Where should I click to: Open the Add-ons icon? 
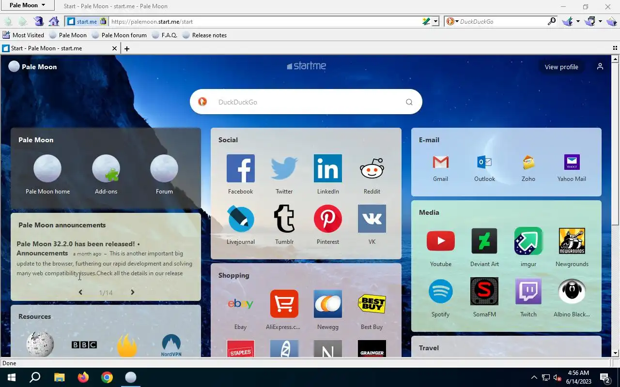106,168
